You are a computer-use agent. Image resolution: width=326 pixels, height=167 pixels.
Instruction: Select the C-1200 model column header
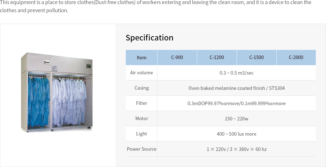tap(217, 58)
